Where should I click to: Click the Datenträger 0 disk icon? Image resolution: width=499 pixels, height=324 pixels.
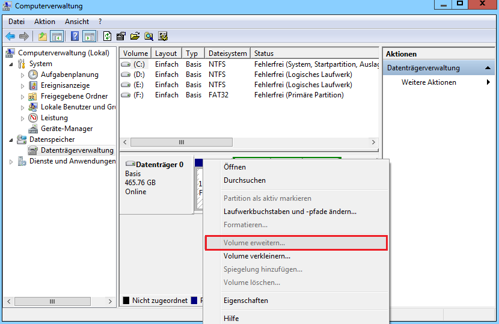click(130, 164)
